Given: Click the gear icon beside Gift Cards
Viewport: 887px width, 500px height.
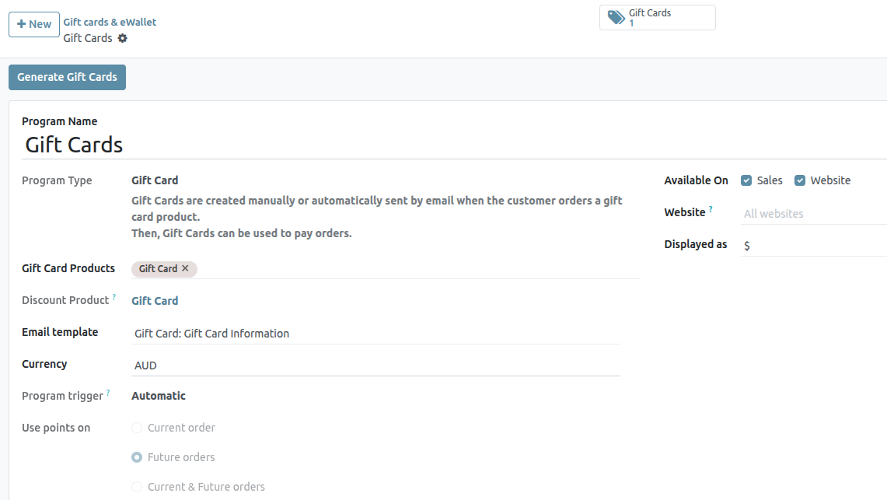Looking at the screenshot, I should tap(122, 38).
